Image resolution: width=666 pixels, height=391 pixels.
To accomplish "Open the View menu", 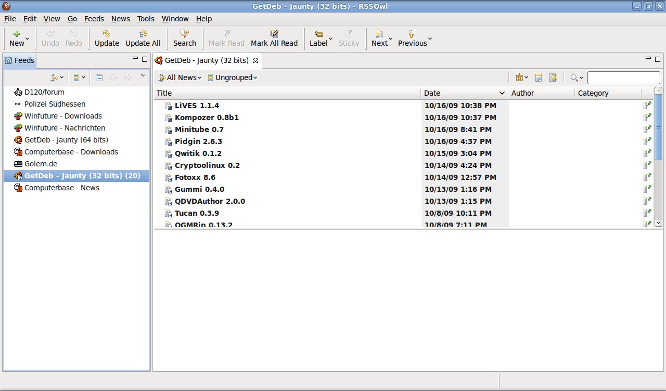I will point(52,19).
